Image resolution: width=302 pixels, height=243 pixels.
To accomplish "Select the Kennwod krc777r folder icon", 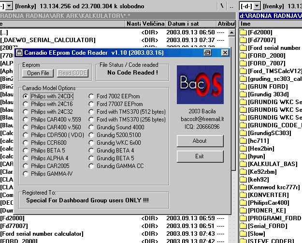I will click(244, 187).
